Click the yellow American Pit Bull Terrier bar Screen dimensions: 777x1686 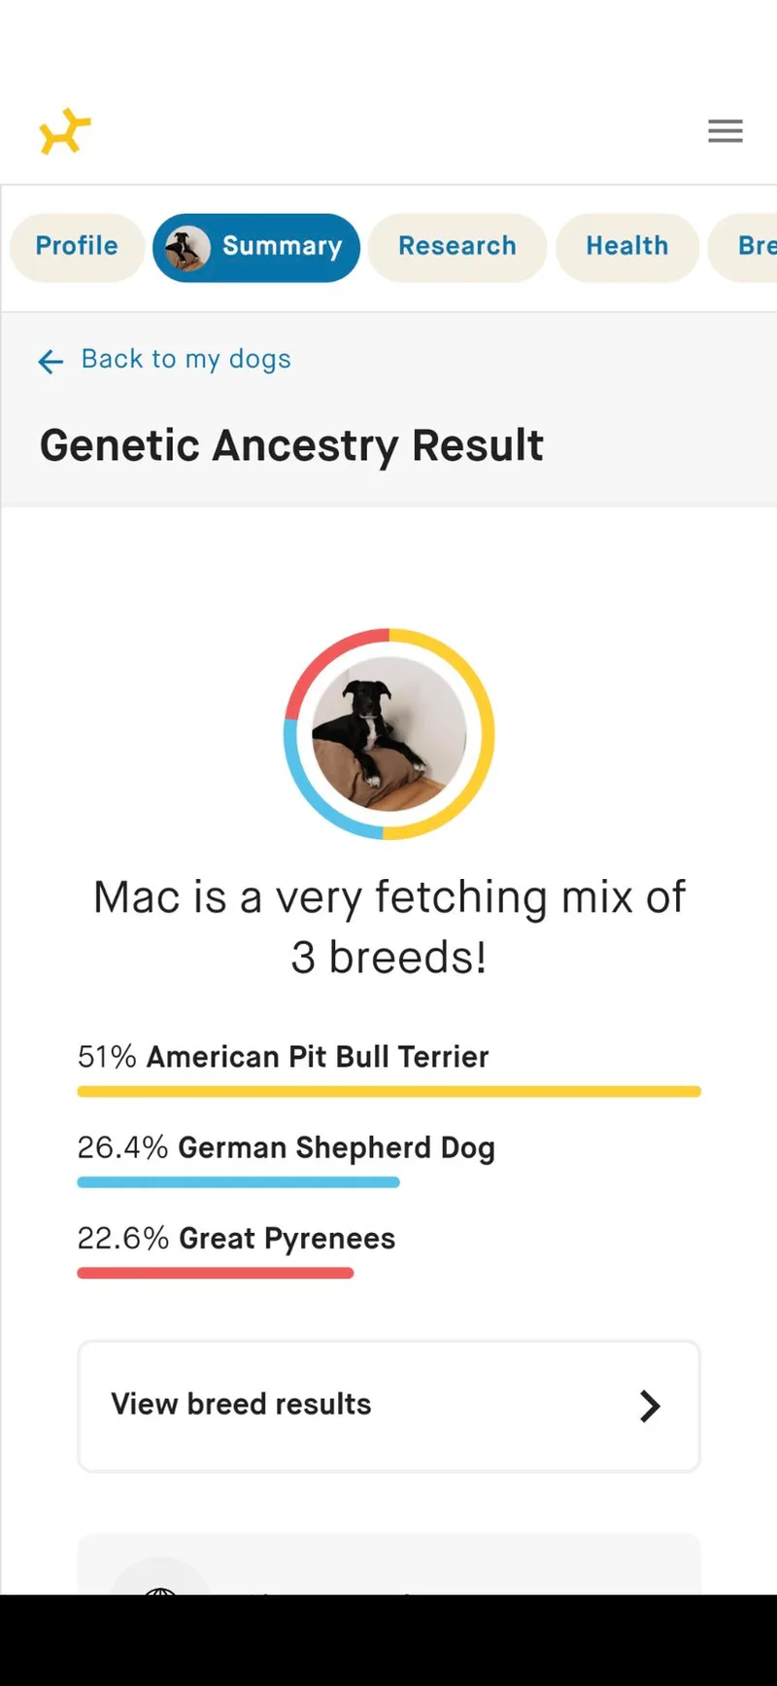[x=388, y=1092]
